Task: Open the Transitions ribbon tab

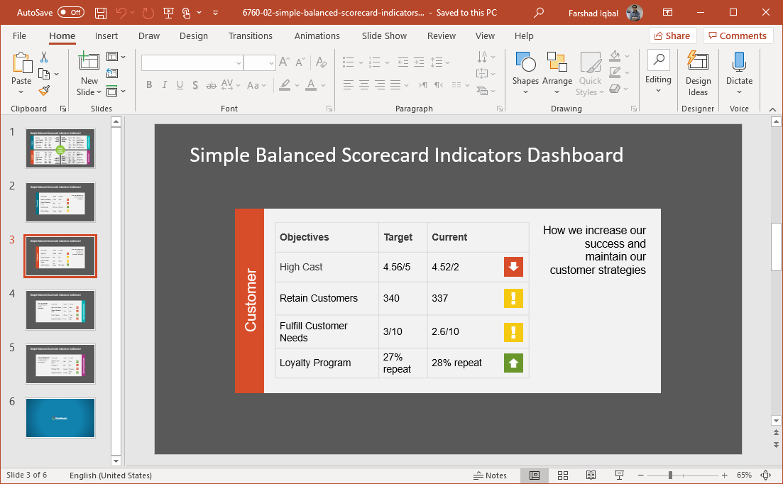Action: pos(251,36)
